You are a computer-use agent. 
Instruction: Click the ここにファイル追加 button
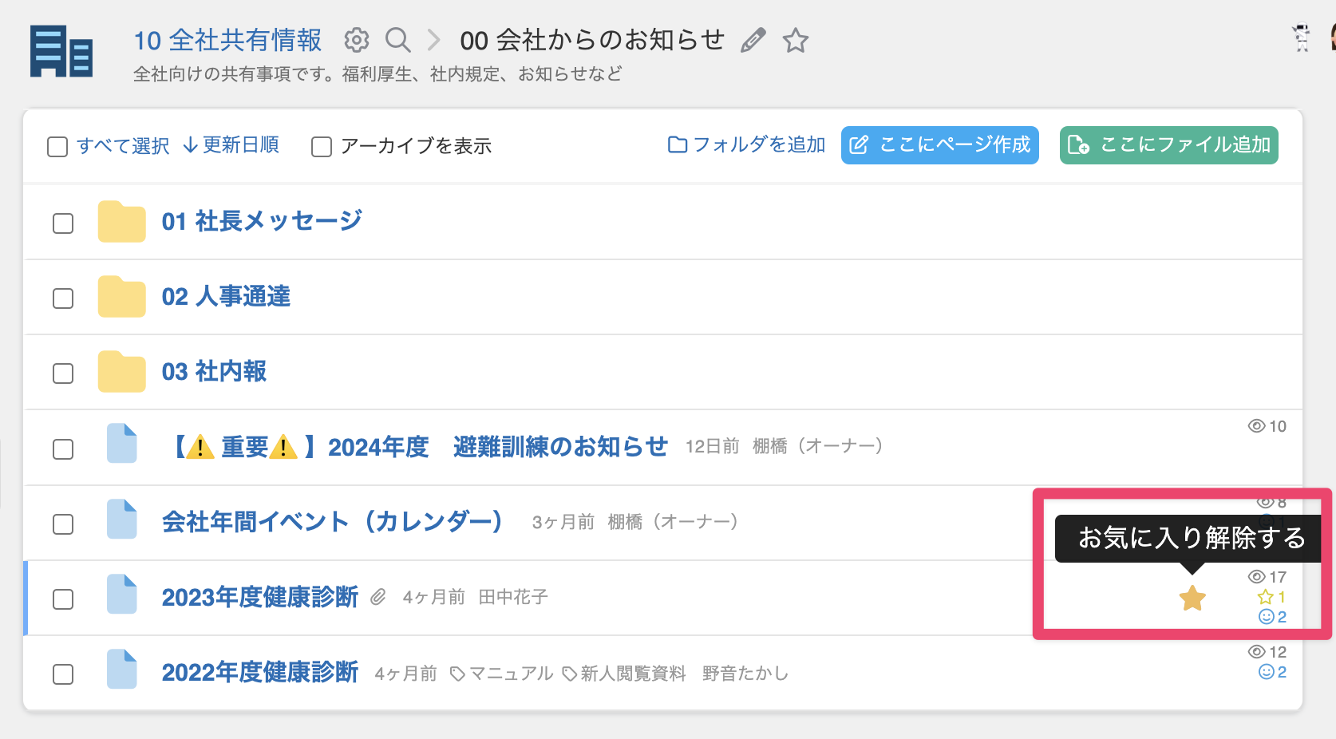coord(1168,145)
